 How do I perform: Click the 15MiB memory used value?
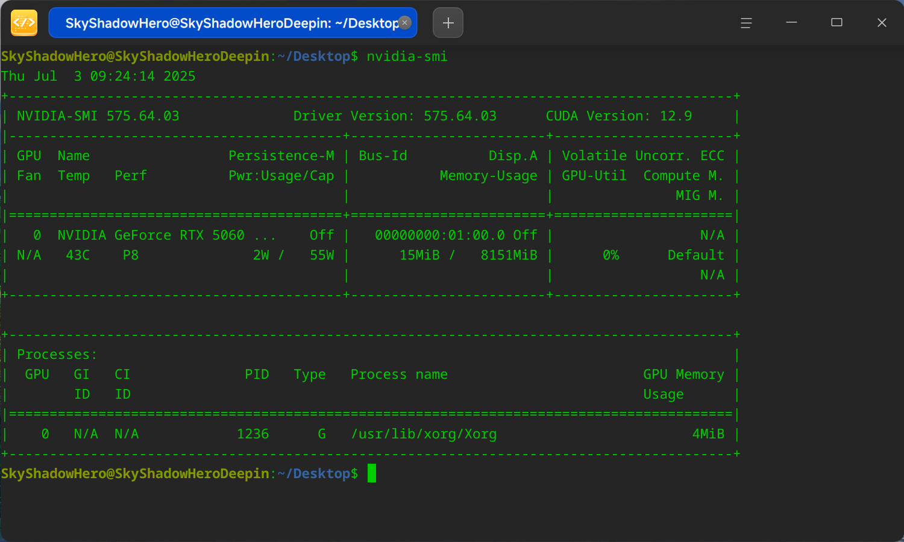(x=419, y=255)
